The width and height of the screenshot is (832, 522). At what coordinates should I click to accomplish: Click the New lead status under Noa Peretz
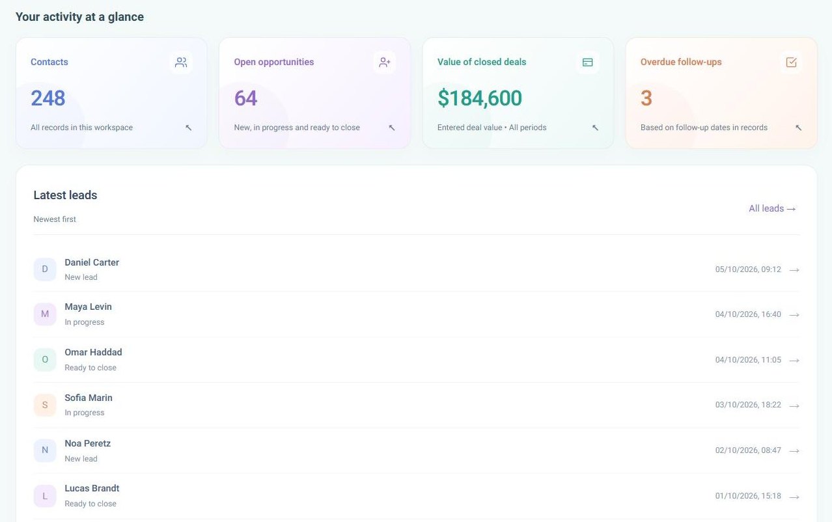point(81,459)
